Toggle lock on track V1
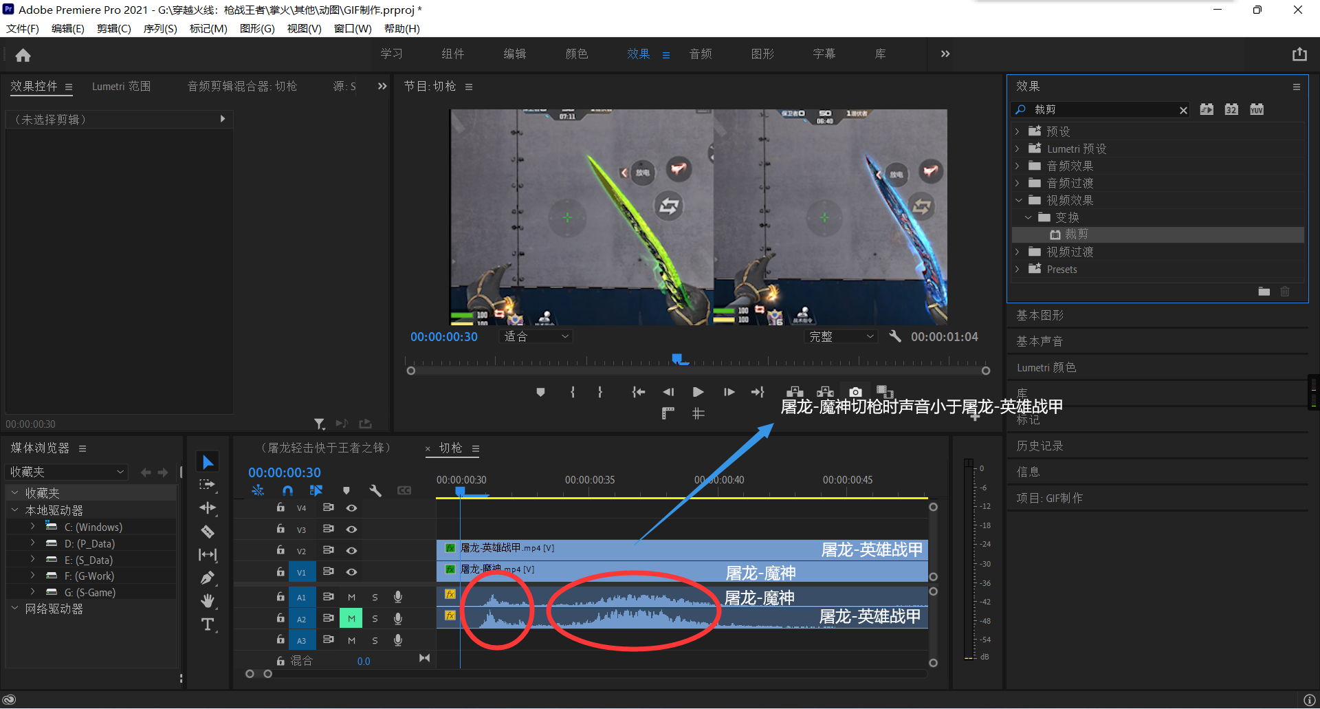The image size is (1320, 709). tap(280, 571)
